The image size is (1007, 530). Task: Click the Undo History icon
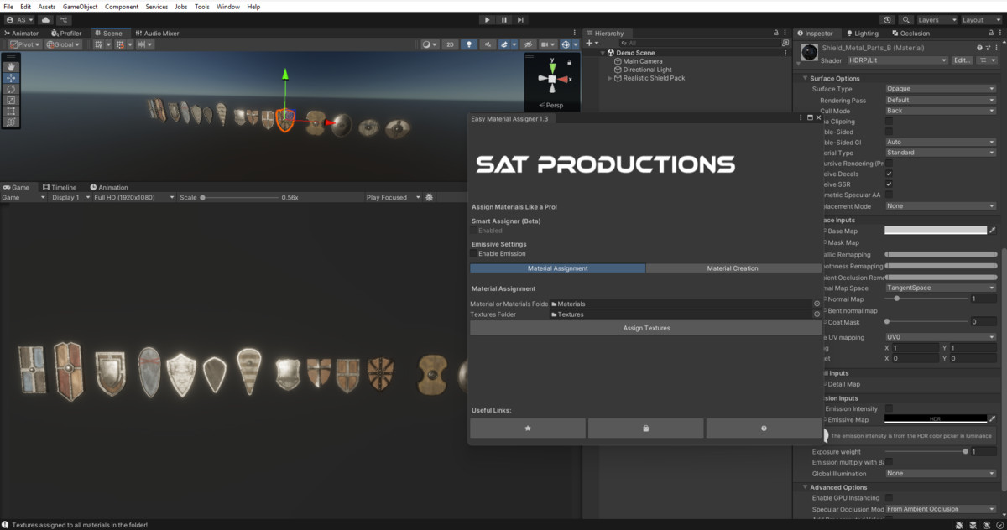click(888, 19)
